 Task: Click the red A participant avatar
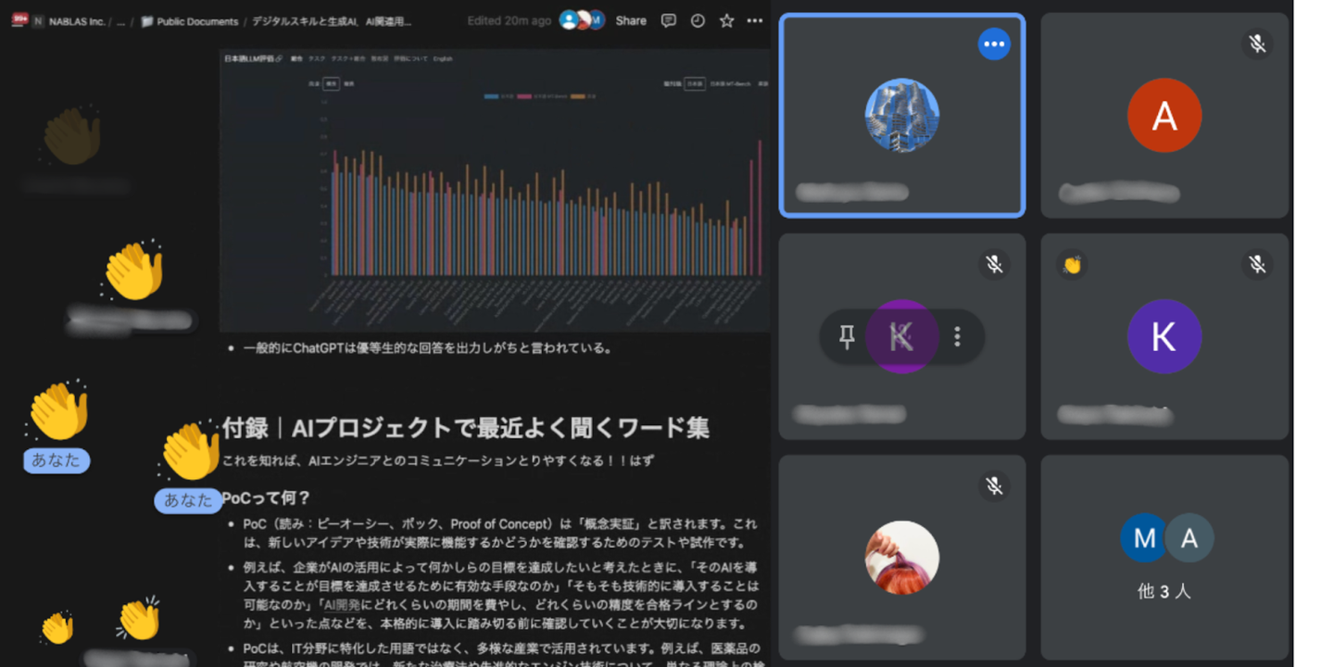[1164, 116]
